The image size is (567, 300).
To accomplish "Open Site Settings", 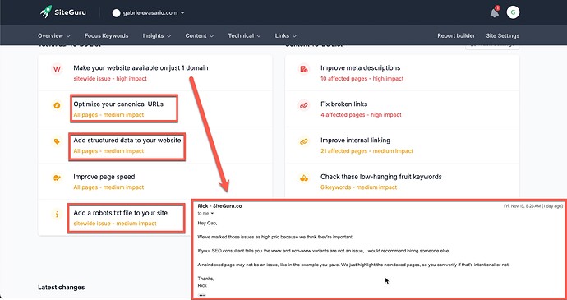I will coord(503,36).
